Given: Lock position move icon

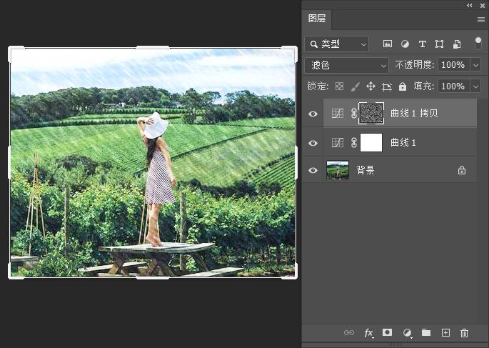Looking at the screenshot, I should 370,86.
